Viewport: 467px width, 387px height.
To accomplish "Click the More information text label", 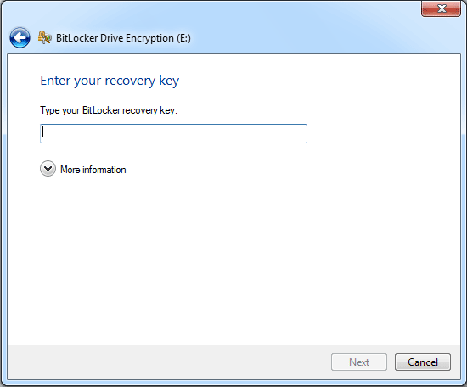I will 93,170.
